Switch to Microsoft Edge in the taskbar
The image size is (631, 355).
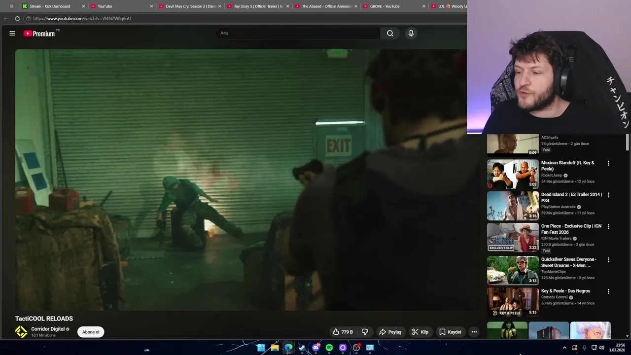click(x=288, y=348)
